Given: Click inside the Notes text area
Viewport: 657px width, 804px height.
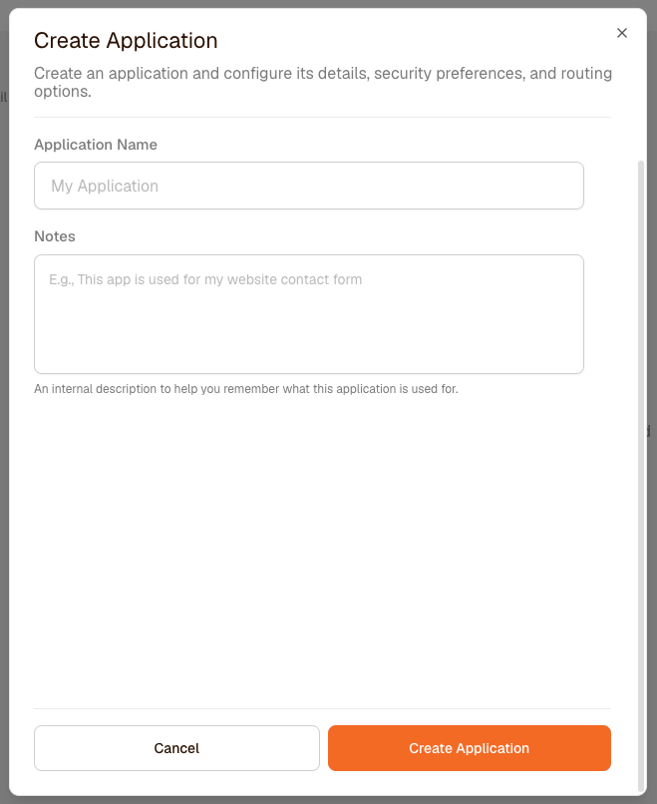Looking at the screenshot, I should 309,314.
